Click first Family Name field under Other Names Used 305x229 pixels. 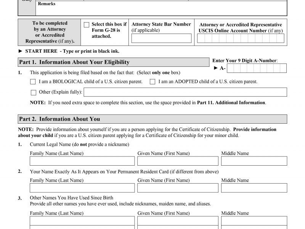82,221
